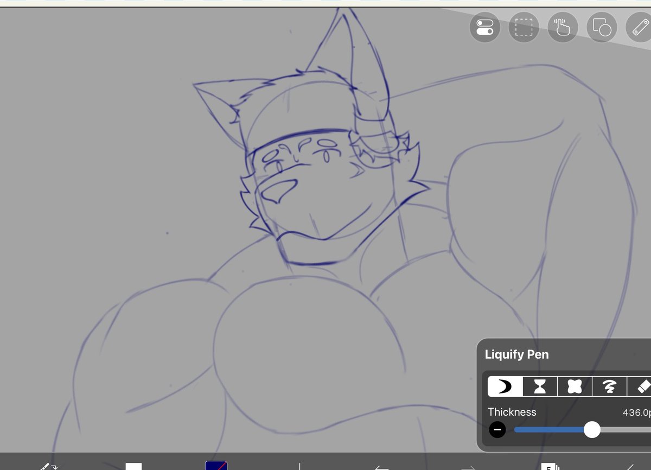Select the hourglass pinch liquify mode
The height and width of the screenshot is (470, 651).
pyautogui.click(x=540, y=386)
